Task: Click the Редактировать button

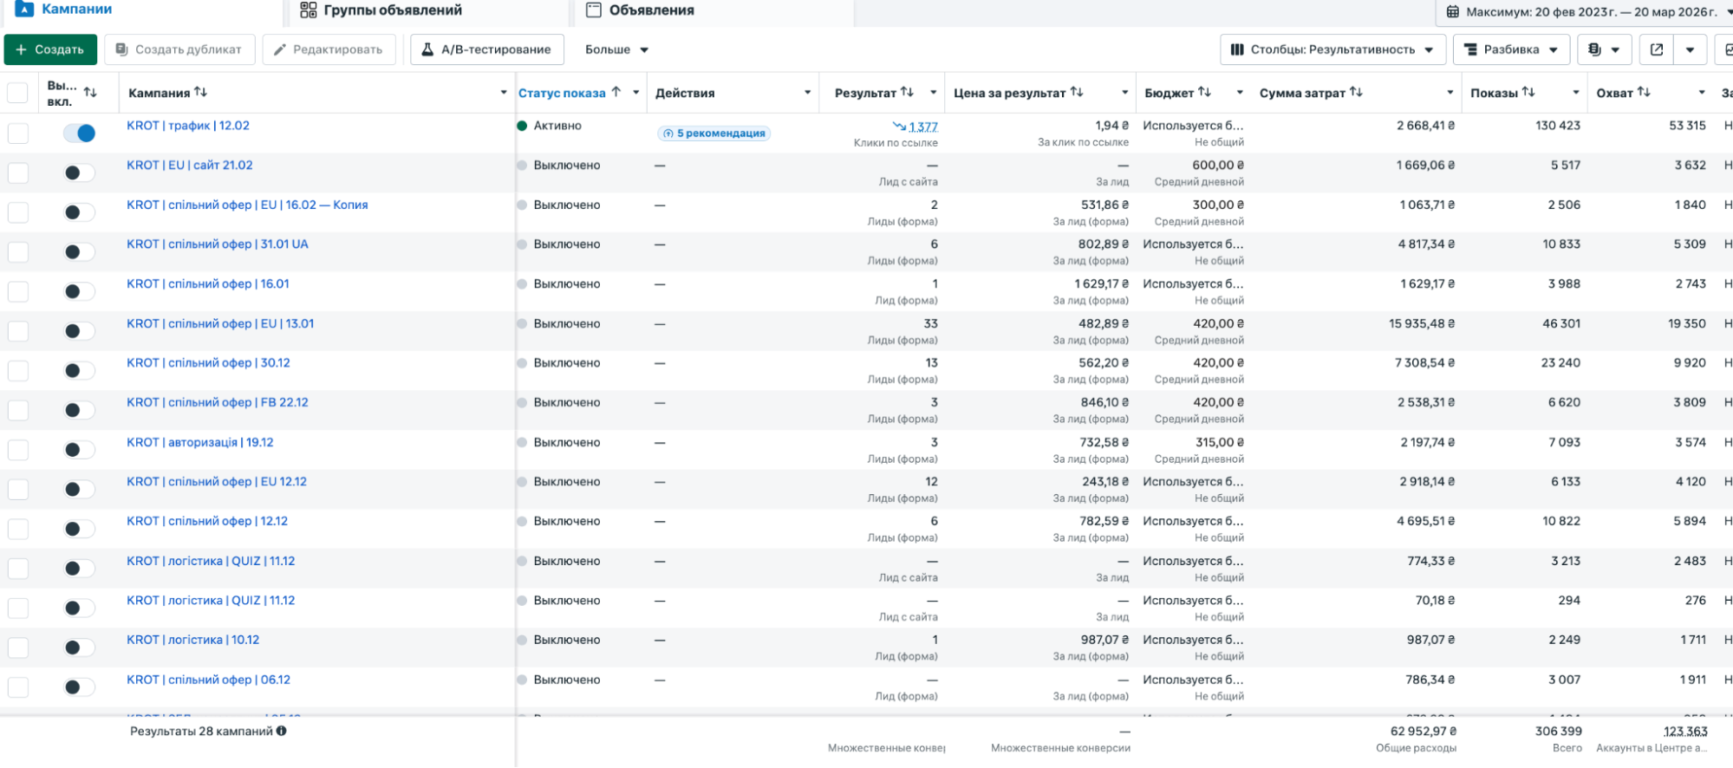Action: coord(329,49)
